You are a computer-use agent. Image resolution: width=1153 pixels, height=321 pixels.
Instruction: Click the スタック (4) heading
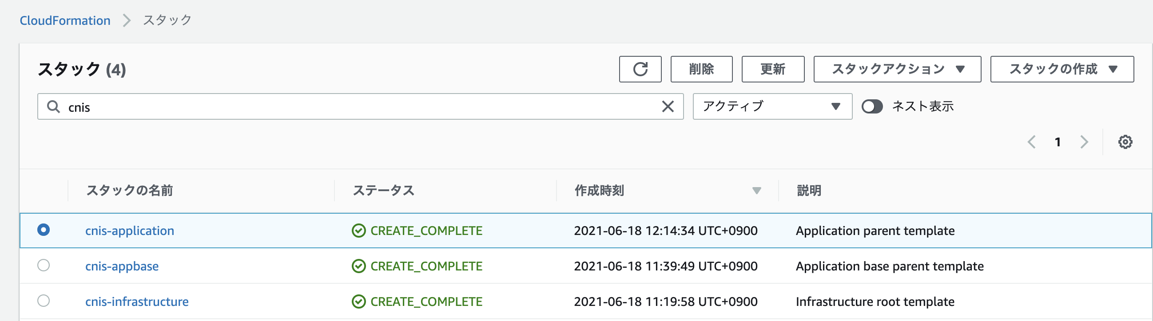pyautogui.click(x=82, y=69)
